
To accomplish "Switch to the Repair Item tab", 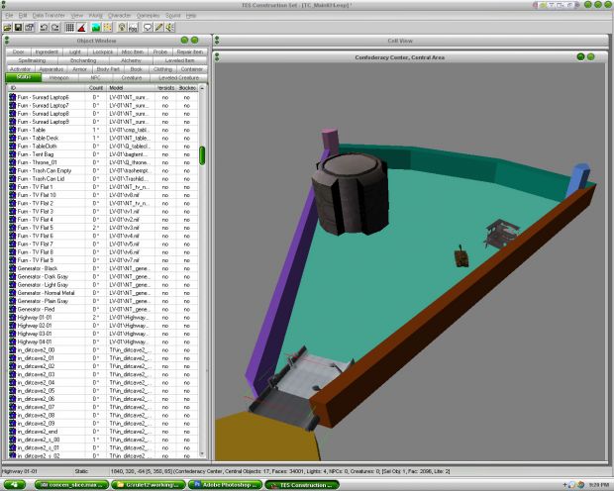I will pyautogui.click(x=189, y=51).
